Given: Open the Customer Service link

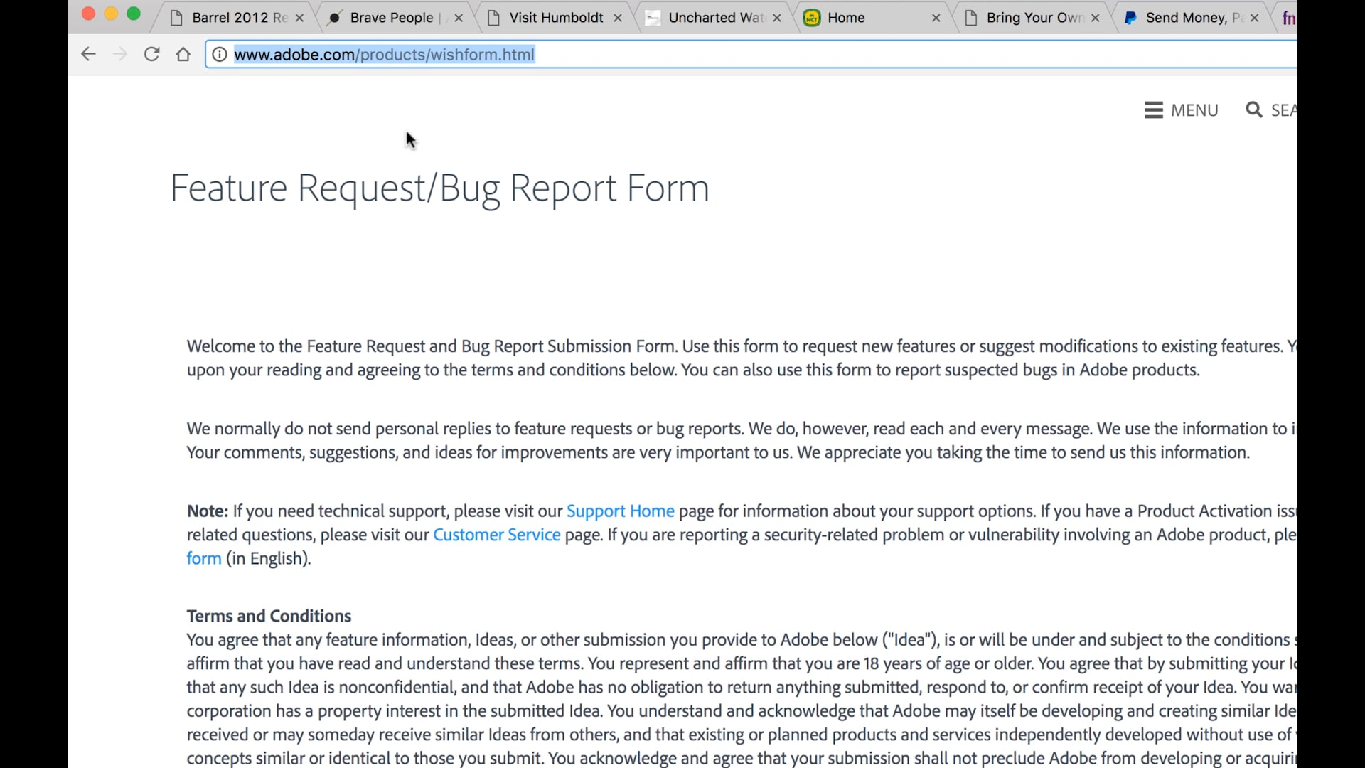Looking at the screenshot, I should pyautogui.click(x=497, y=535).
